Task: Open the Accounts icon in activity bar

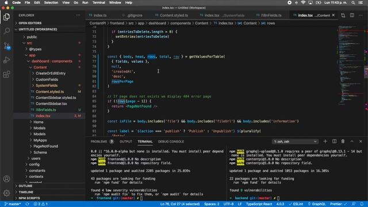Action: point(6,179)
